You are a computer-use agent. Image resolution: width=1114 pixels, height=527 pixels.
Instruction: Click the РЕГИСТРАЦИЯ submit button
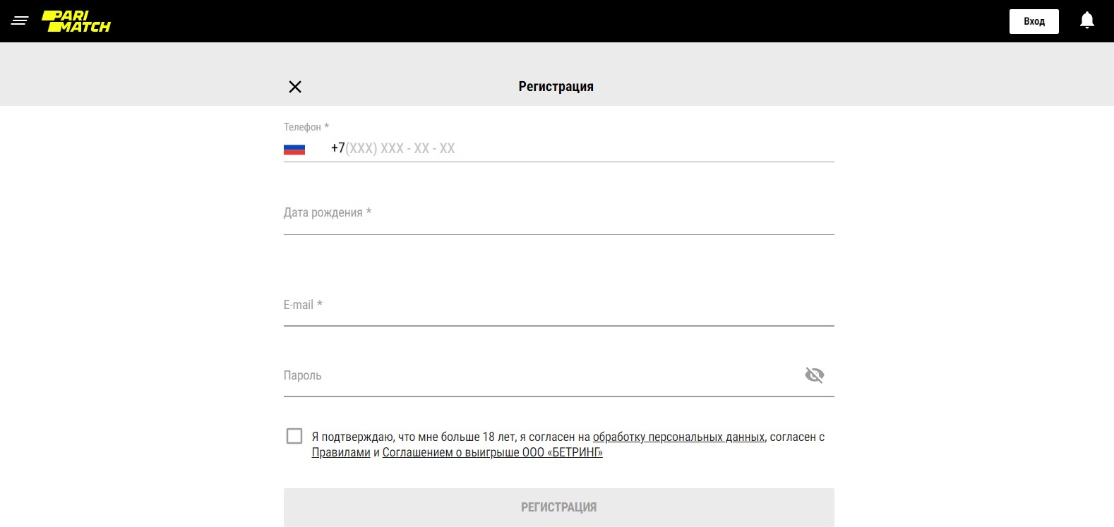coord(559,507)
